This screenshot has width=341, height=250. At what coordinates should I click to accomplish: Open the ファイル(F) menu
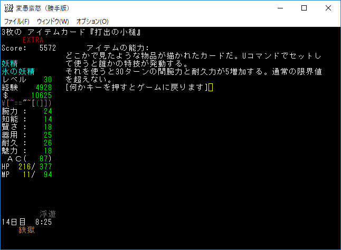pyautogui.click(x=17, y=22)
